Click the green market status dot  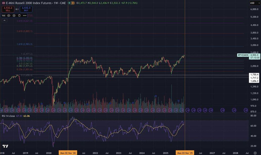pos(69,3)
